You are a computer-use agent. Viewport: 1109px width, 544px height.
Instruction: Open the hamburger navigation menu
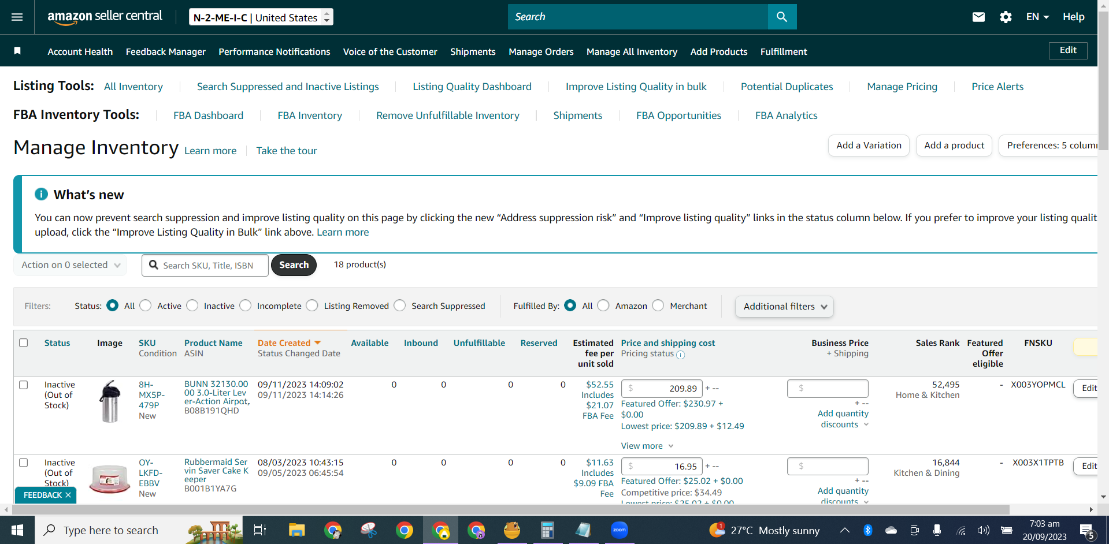[17, 17]
